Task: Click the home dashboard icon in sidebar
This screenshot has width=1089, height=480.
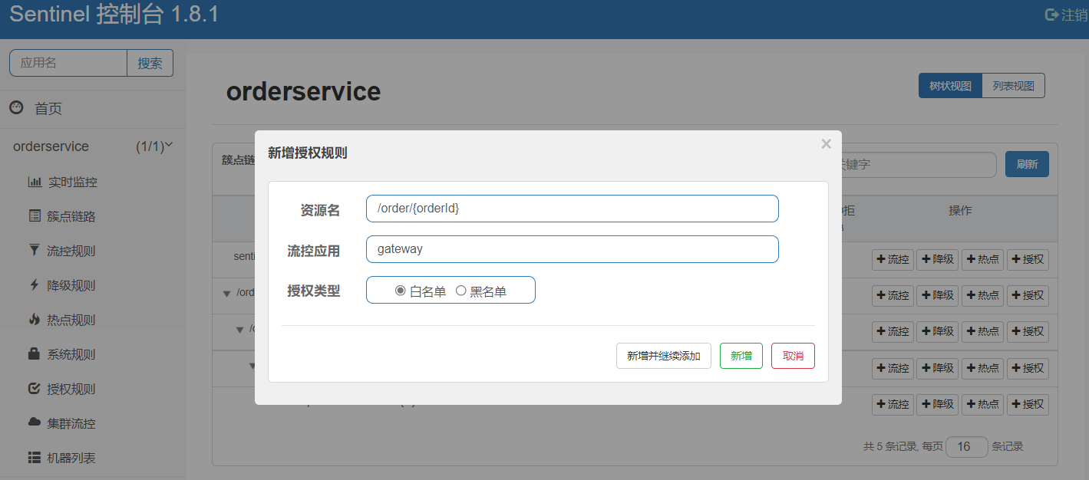Action: tap(16, 107)
